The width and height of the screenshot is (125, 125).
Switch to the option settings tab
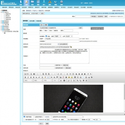click(32, 21)
